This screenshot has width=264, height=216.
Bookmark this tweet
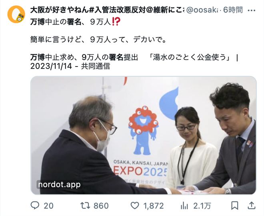click(234, 206)
